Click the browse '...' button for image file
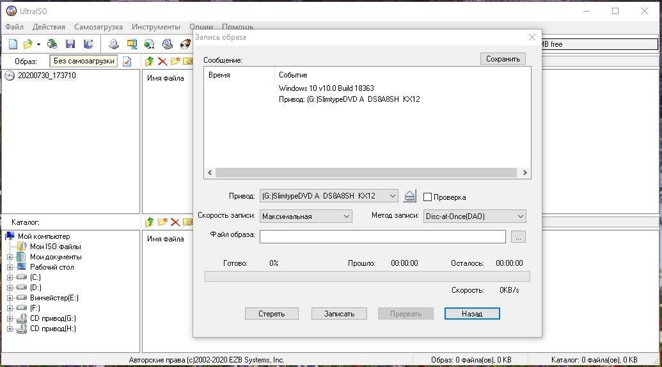 point(518,237)
